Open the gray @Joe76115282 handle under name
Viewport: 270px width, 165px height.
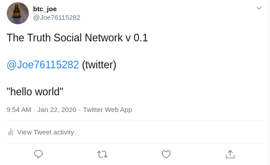tap(57, 18)
